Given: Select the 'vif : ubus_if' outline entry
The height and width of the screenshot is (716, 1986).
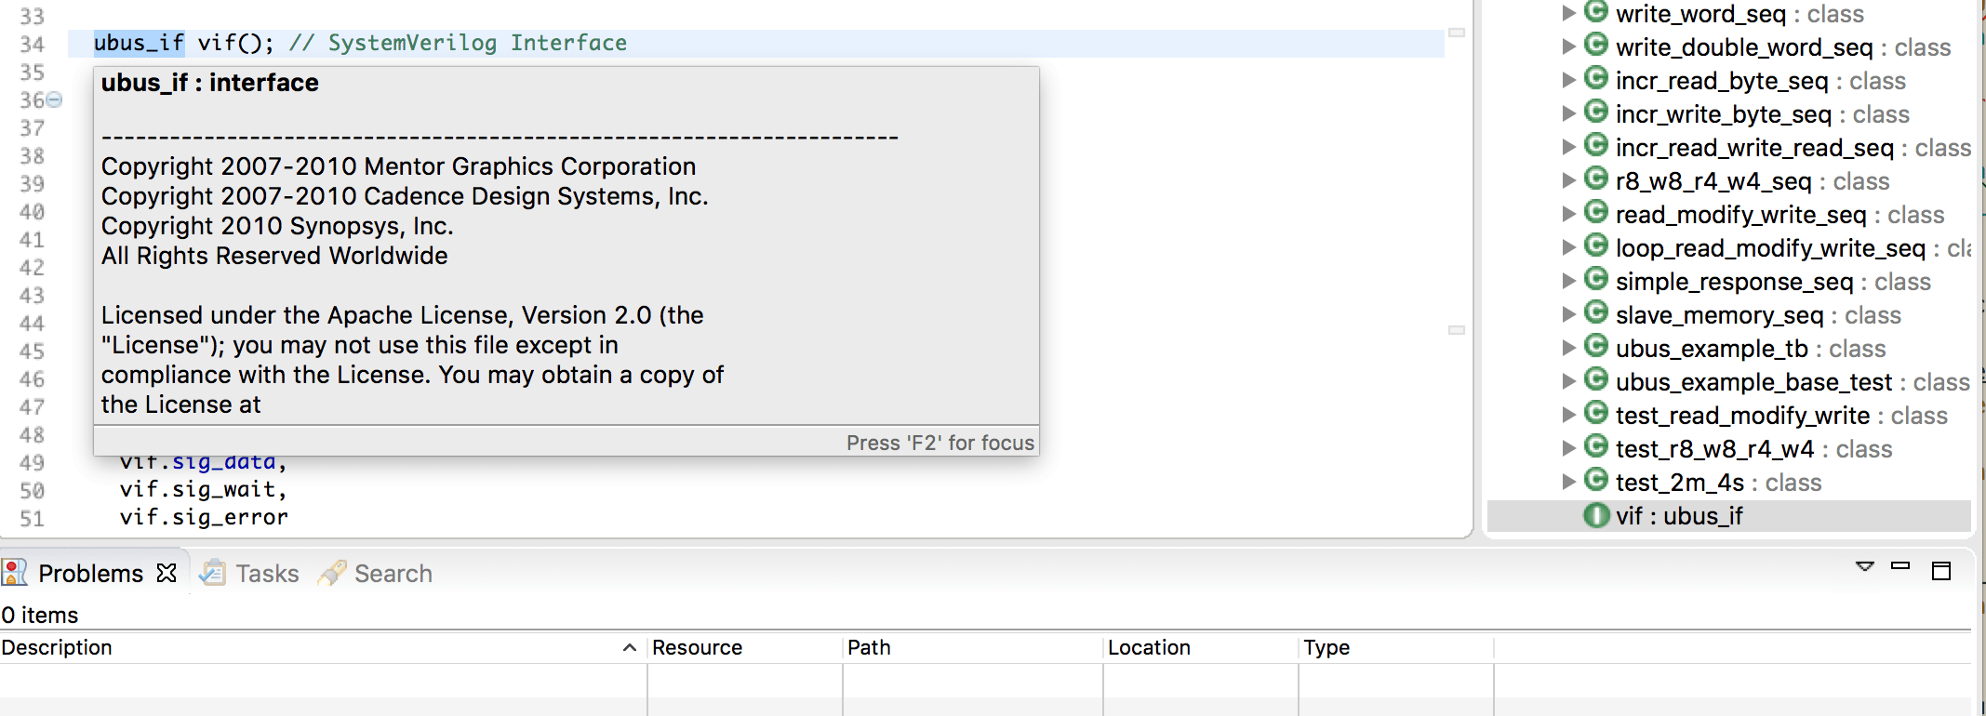Looking at the screenshot, I should tap(1728, 516).
